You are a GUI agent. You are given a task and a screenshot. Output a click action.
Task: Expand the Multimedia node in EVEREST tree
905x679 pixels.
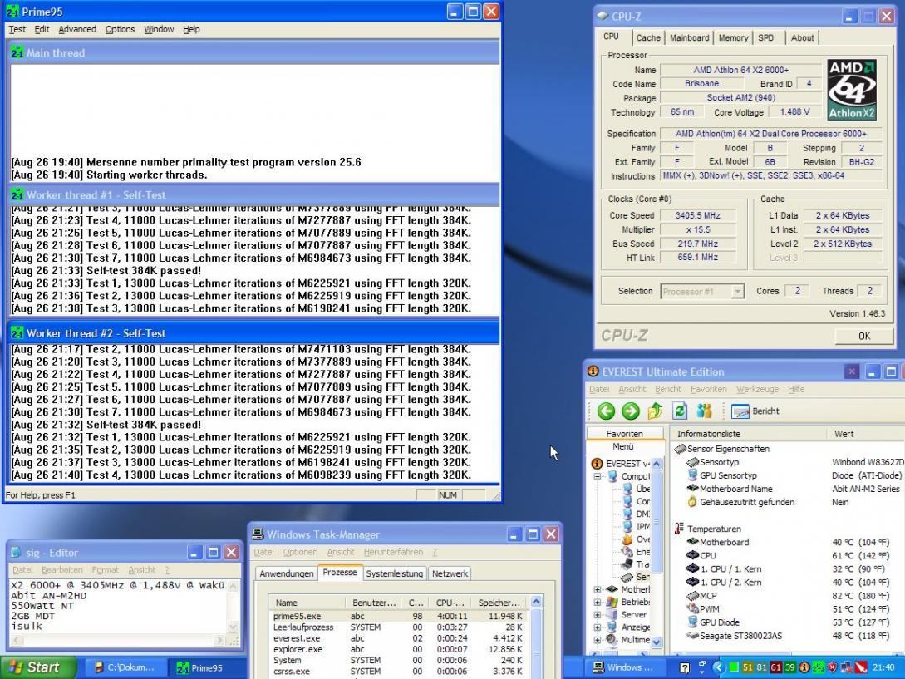click(x=597, y=640)
